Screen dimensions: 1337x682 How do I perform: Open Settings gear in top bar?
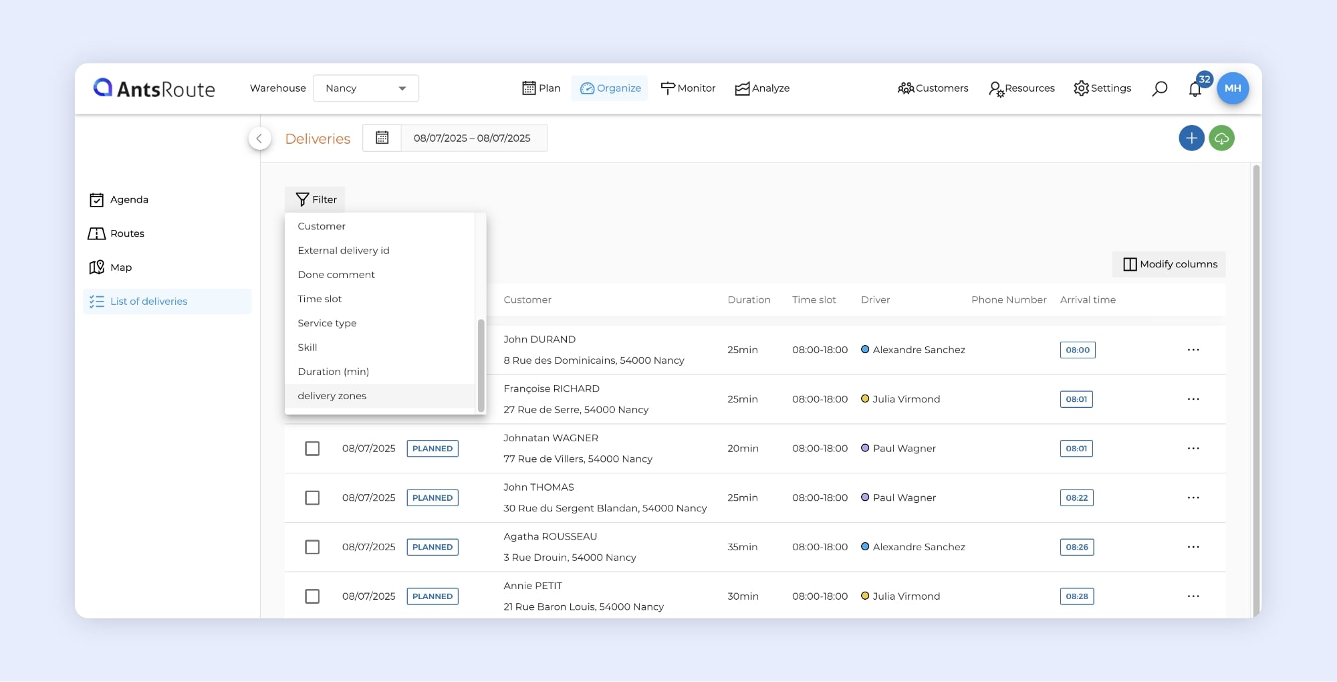pos(1102,88)
